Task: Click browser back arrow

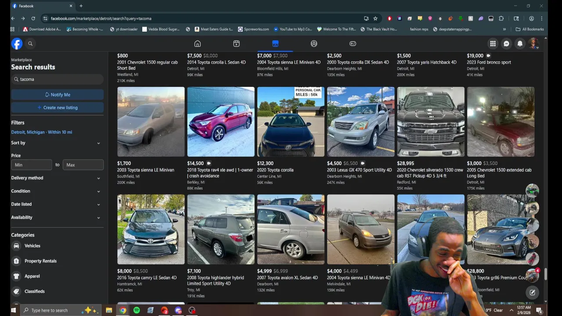Action: click(x=13, y=18)
